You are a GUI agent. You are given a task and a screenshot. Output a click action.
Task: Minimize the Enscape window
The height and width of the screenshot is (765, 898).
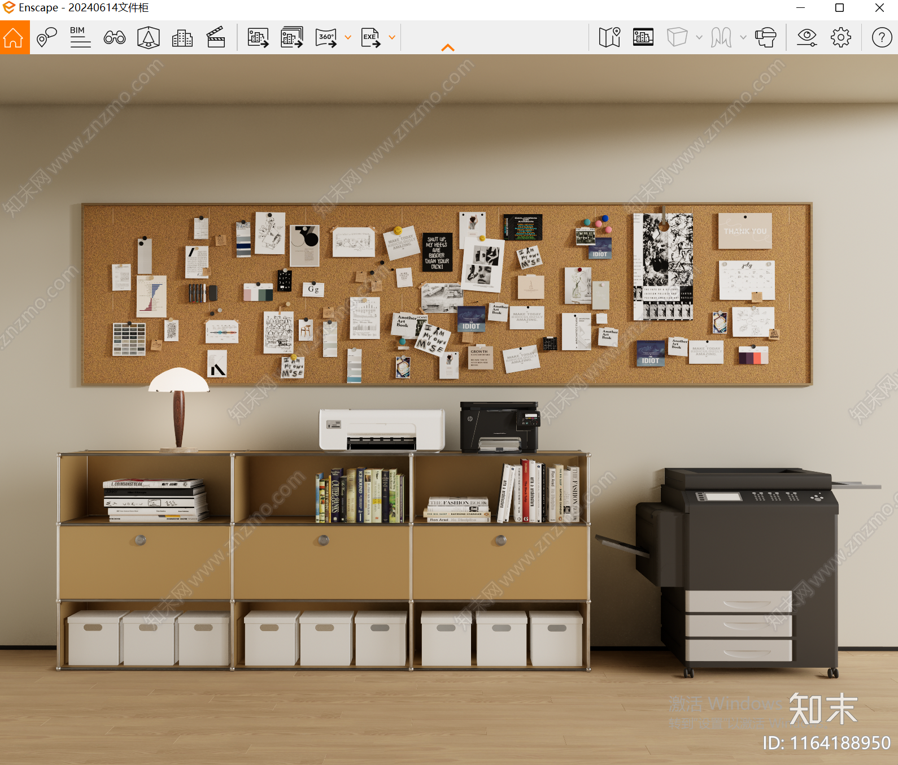pyautogui.click(x=800, y=8)
